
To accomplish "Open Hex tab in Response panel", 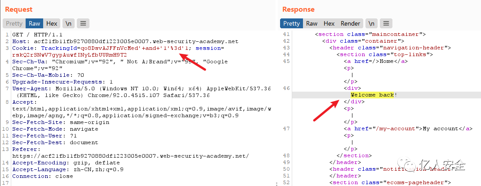I will coord(329,23).
